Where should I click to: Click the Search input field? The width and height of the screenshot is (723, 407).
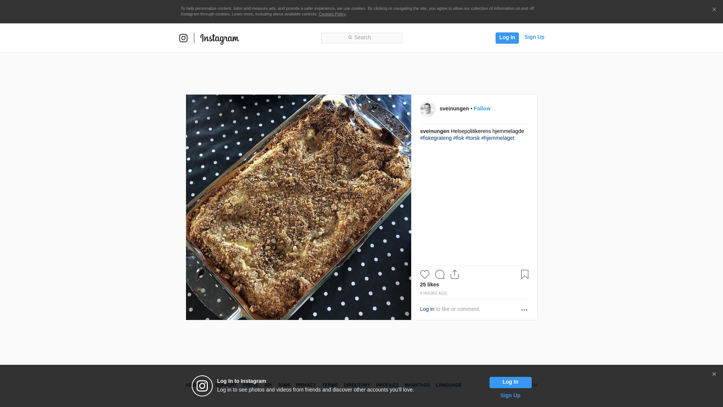tap(361, 38)
